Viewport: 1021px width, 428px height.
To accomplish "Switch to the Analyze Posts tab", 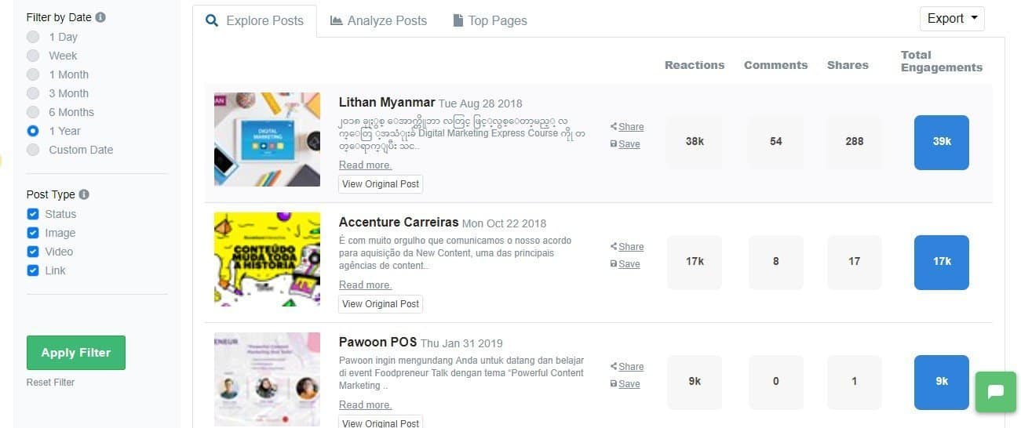I will 379,21.
